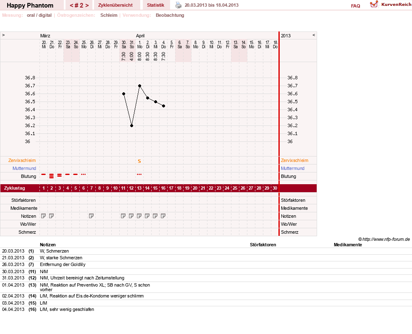Go to the next cycle arrow
The height and width of the screenshot is (334, 412).
(87, 5)
